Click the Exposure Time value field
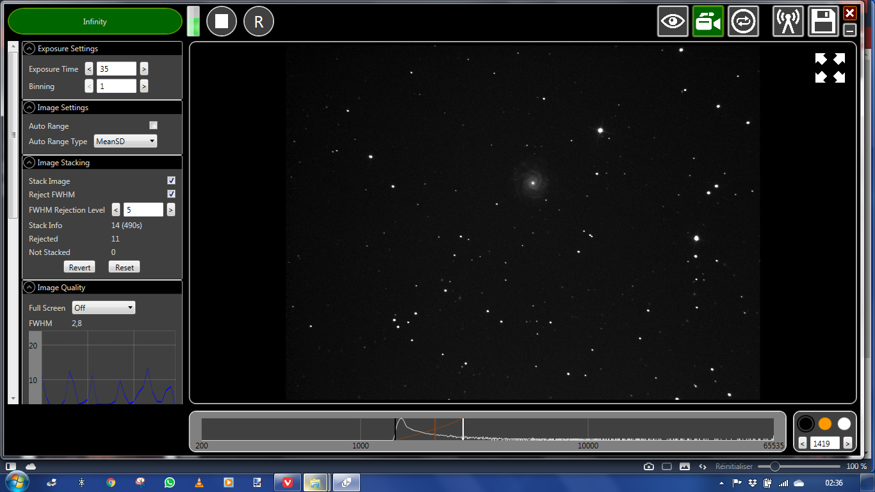875x492 pixels. pyautogui.click(x=117, y=69)
